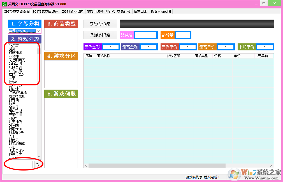Viewport: 283px width, 182px height.
Task: Select 地下城与勇士 in the game list
Action: 18,144
